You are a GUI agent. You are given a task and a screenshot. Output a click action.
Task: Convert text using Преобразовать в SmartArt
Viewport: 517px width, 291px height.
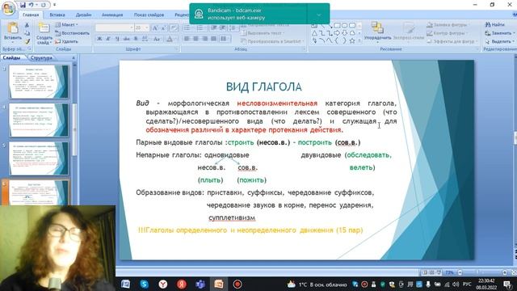point(271,41)
